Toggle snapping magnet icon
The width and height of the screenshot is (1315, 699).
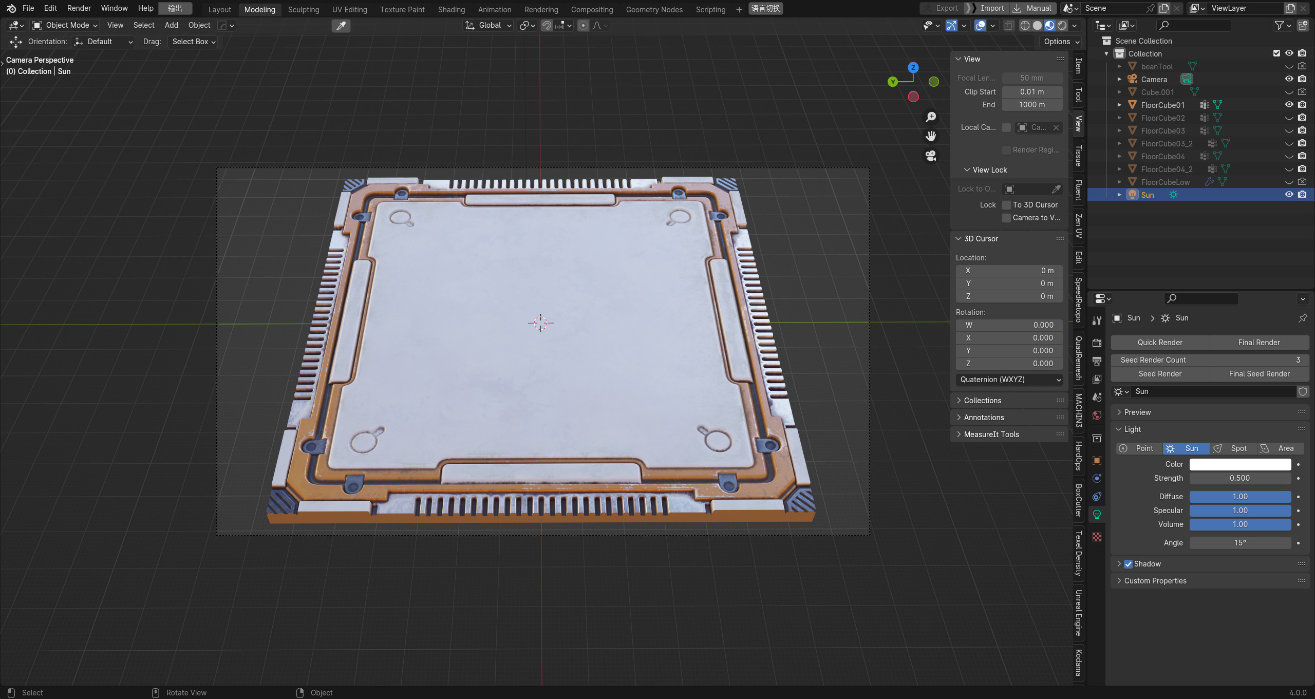(547, 26)
